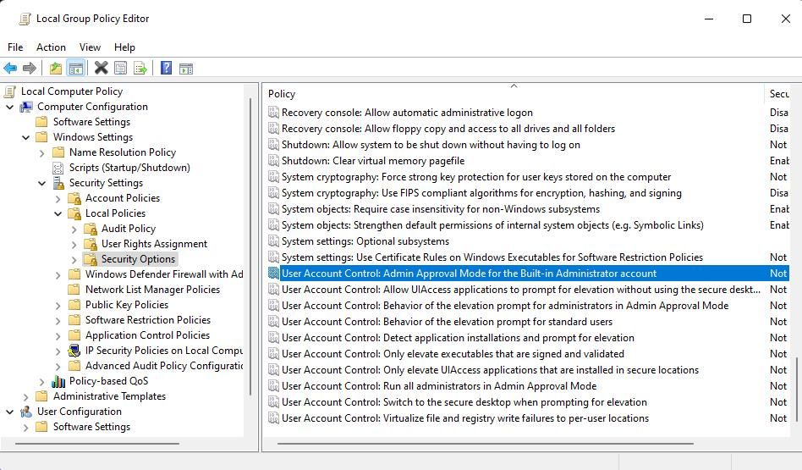The height and width of the screenshot is (470, 802).
Task: Click the Delete X toolbar icon
Action: click(101, 69)
